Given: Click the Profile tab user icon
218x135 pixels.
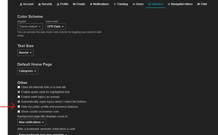Looking at the screenshot, I should (58, 4).
